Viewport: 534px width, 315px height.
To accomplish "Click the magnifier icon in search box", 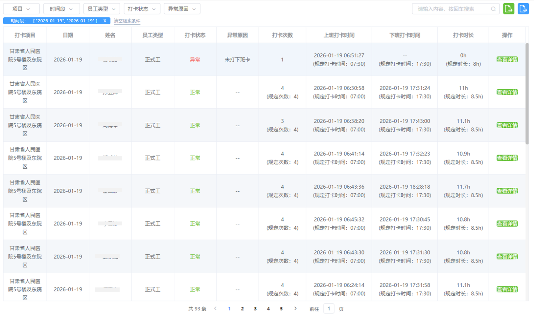I will pos(493,9).
